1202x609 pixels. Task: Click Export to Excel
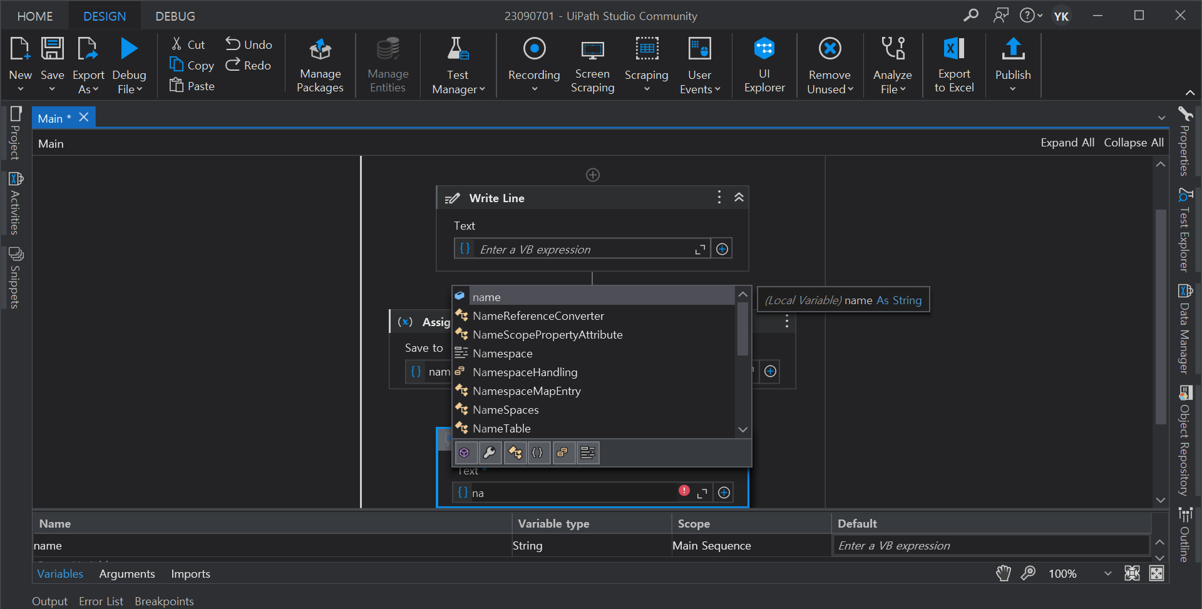[x=954, y=65]
